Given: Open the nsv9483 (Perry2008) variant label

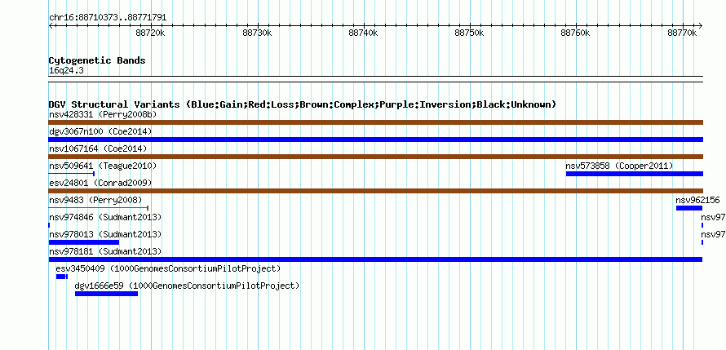Looking at the screenshot, I should [95, 200].
